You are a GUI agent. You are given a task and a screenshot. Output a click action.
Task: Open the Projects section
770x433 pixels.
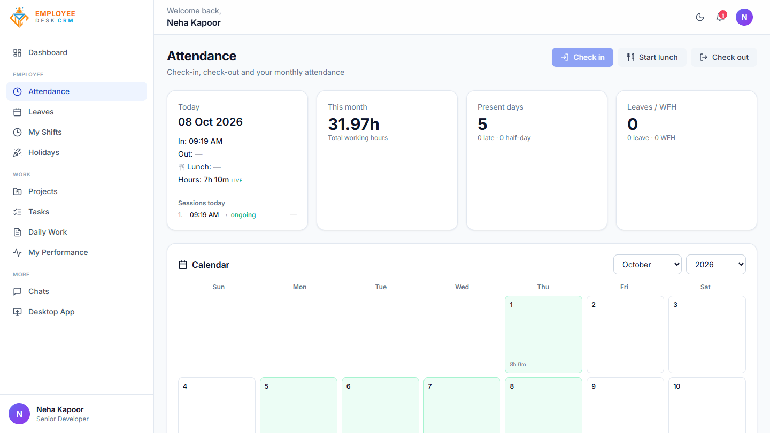tap(76, 191)
